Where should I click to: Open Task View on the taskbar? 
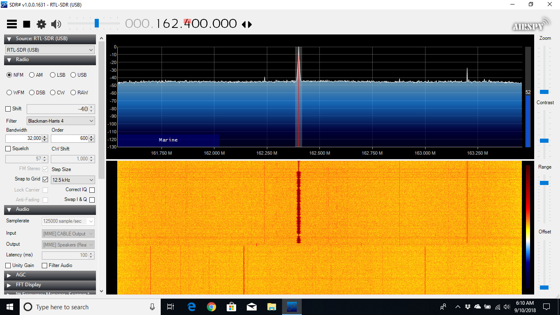click(x=171, y=307)
